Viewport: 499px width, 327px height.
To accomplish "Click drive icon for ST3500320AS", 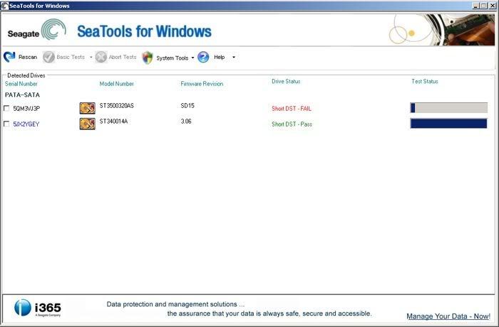I will [x=87, y=108].
